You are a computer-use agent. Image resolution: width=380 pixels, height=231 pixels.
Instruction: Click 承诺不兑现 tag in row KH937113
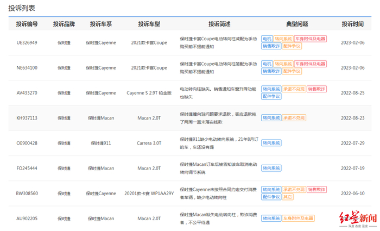point(294,118)
